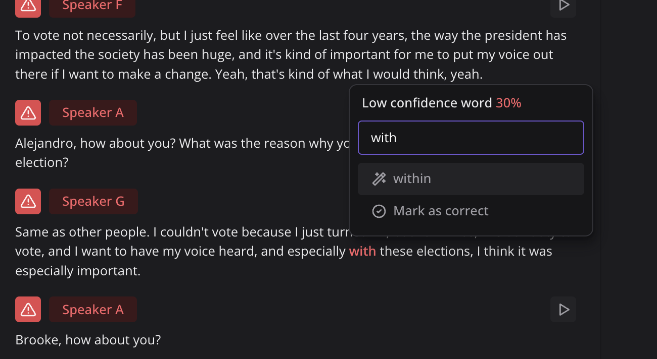Click the warning icon beside Speaker F
Screen dimensions: 657x359
click(28, 6)
